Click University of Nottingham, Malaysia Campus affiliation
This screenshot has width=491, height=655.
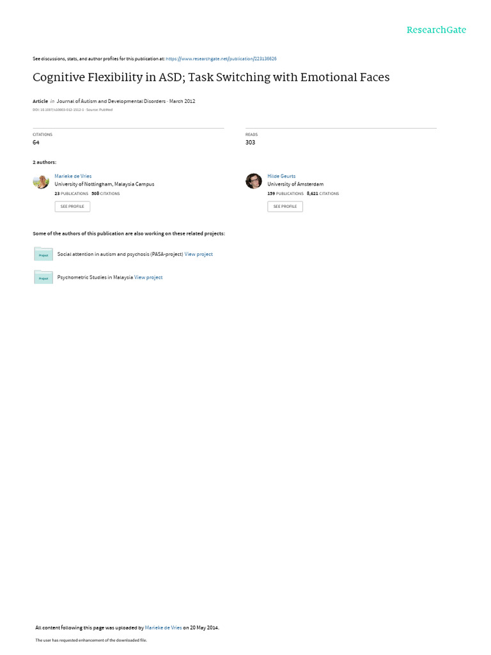[104, 184]
